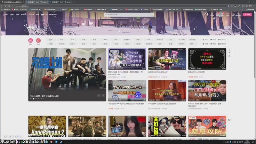Reload the page with the refresh icon

(5, 6)
